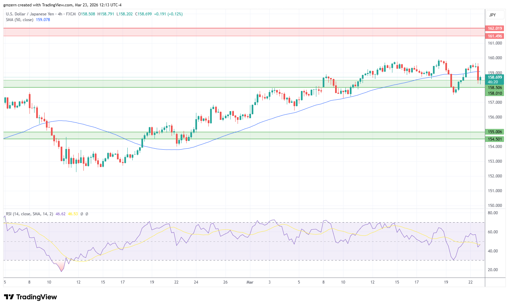This screenshot has width=509, height=307.
Task: Click the open price O158.508
Action: 87,14
